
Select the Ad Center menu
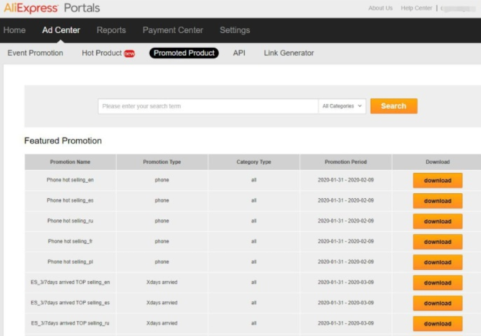(61, 30)
